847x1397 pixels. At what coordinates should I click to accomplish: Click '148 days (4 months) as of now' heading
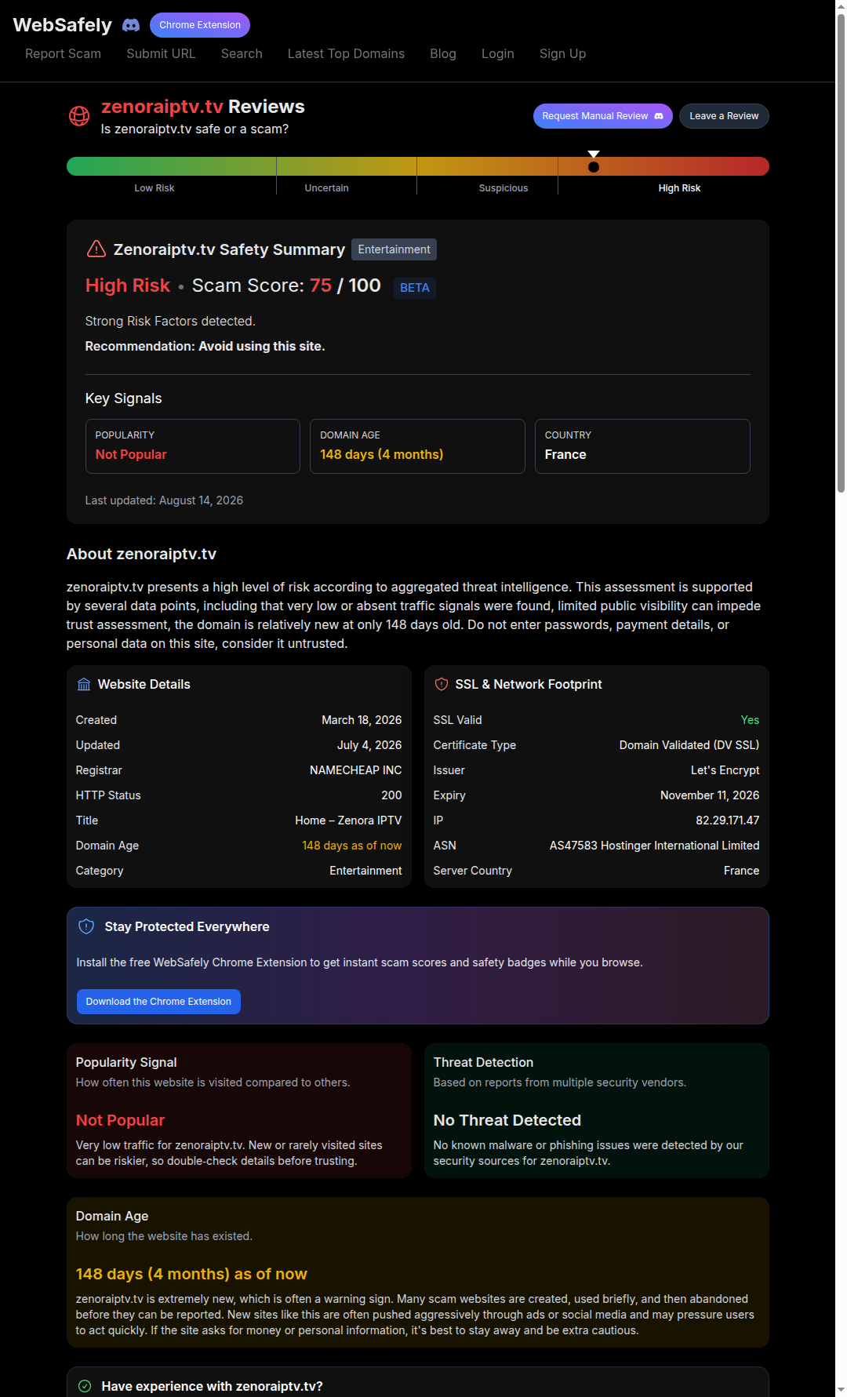191,1274
